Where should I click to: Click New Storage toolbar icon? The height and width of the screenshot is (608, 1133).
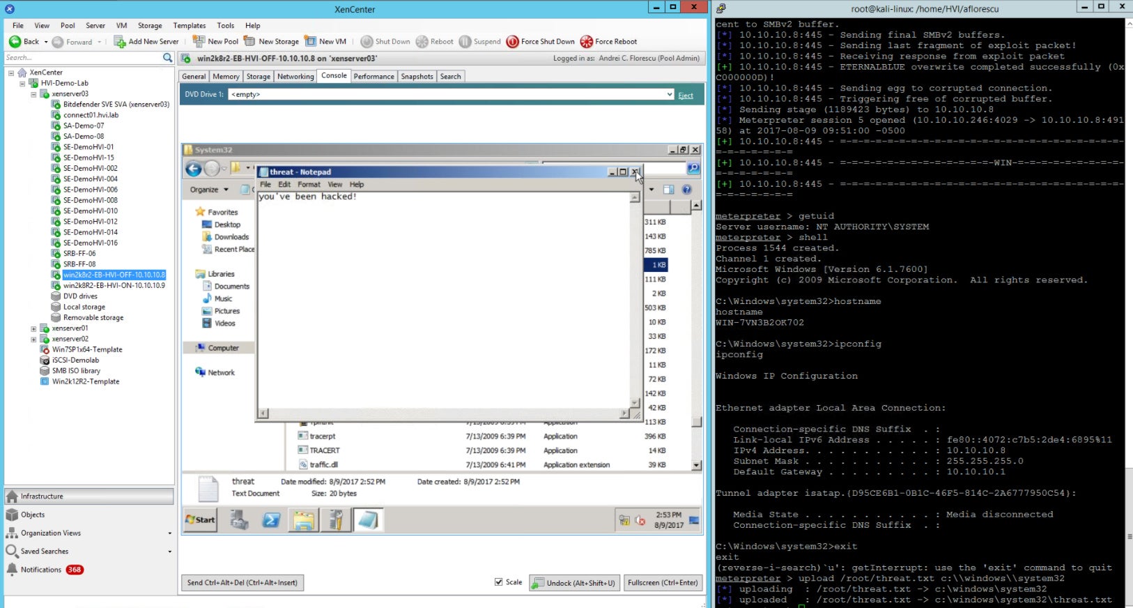coord(249,42)
